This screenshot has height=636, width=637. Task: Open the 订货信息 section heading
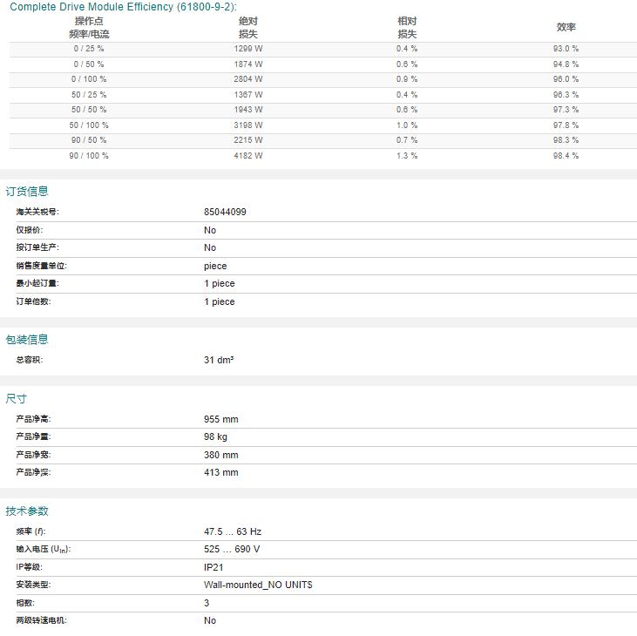click(27, 192)
